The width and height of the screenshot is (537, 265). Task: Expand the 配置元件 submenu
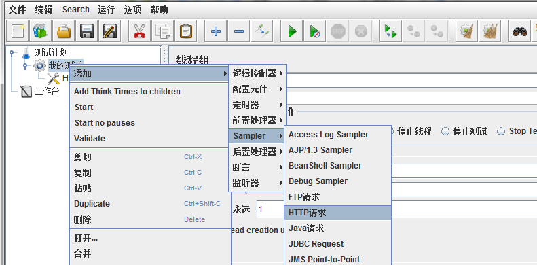click(257, 89)
